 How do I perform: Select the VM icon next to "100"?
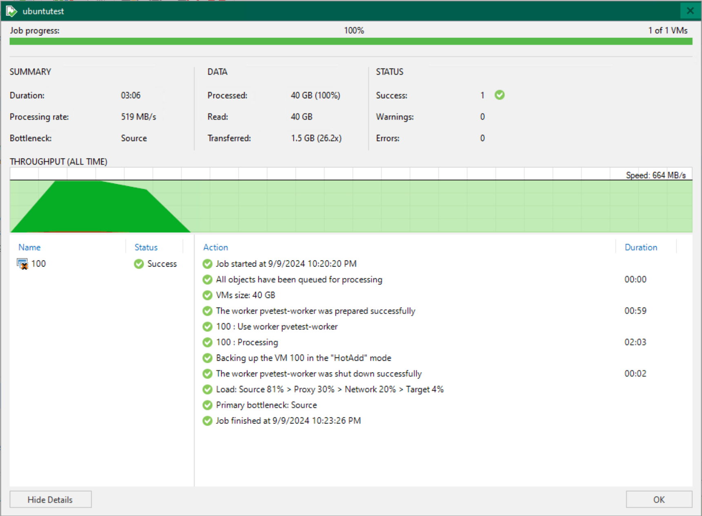click(22, 264)
